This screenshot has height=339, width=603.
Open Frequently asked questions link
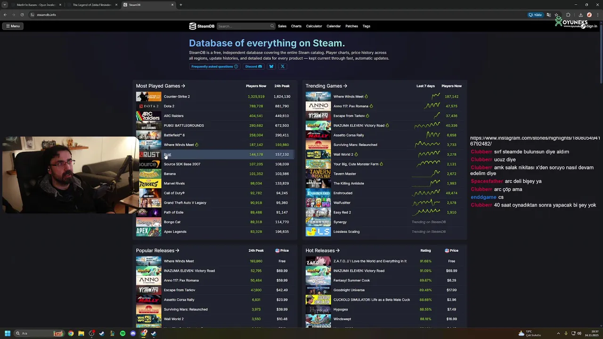tap(215, 66)
